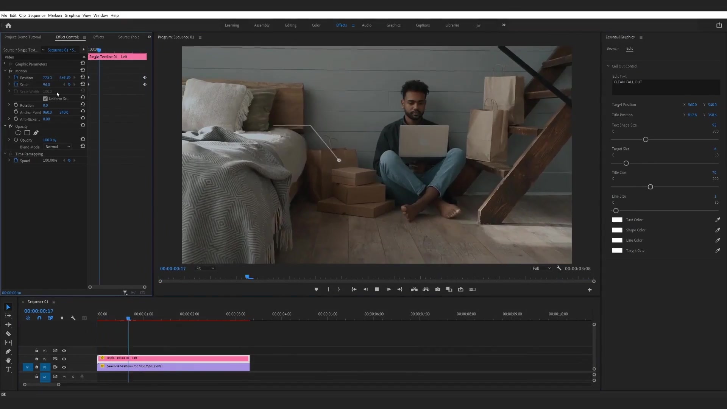Open Blend Mode Normal dropdown
727x409 pixels.
coord(58,147)
